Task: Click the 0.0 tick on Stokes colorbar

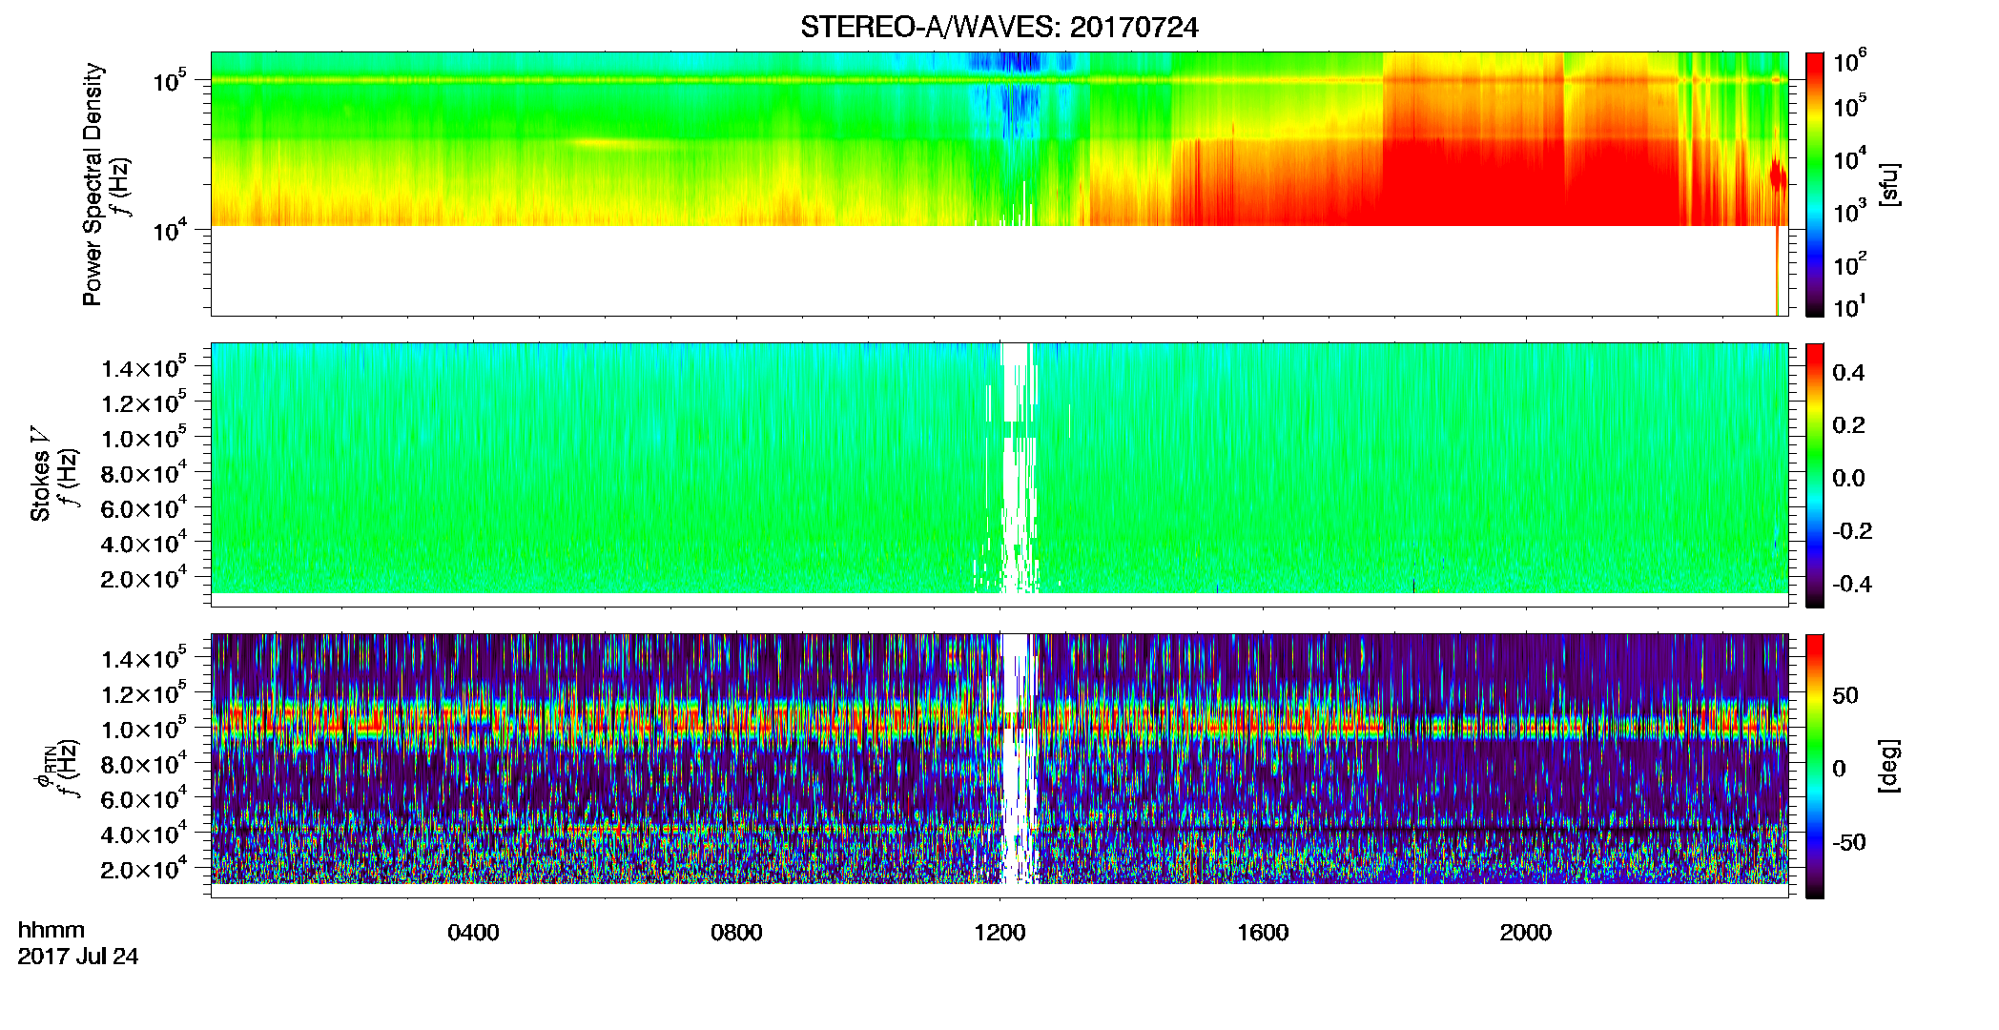Action: click(x=1848, y=478)
